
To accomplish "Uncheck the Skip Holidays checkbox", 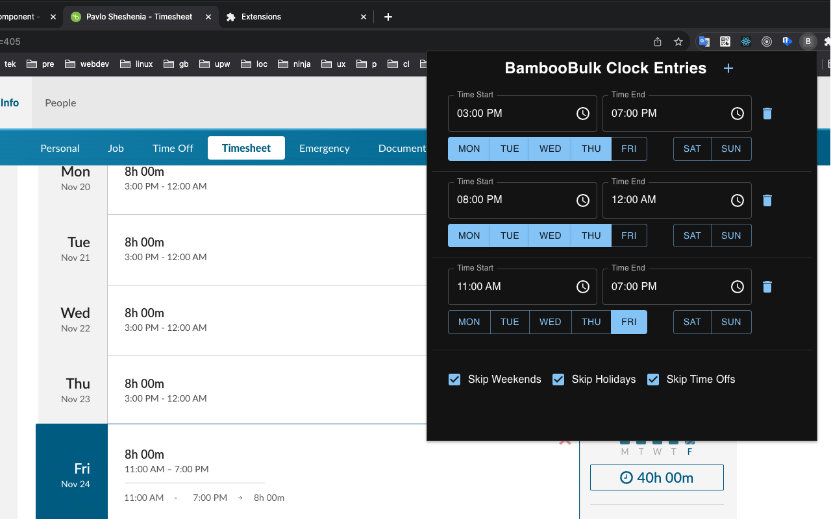I will coord(558,380).
